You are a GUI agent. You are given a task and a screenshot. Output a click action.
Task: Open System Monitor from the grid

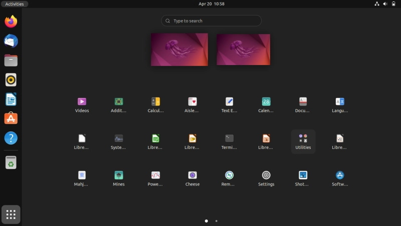pos(119,141)
